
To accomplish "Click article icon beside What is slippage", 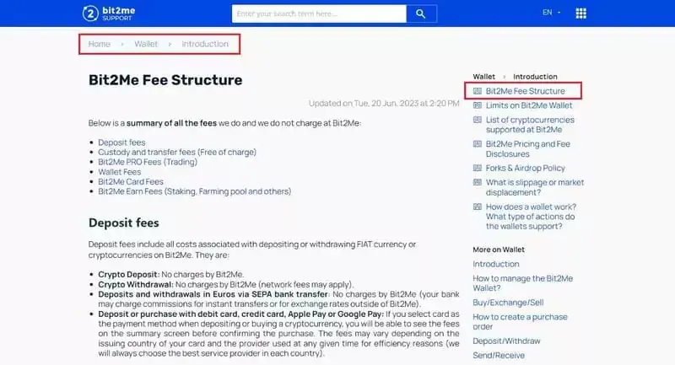I will click(x=478, y=182).
